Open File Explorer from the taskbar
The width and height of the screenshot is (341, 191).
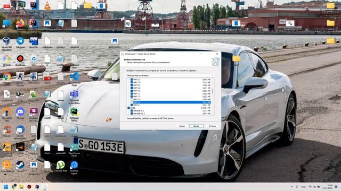tap(21, 187)
